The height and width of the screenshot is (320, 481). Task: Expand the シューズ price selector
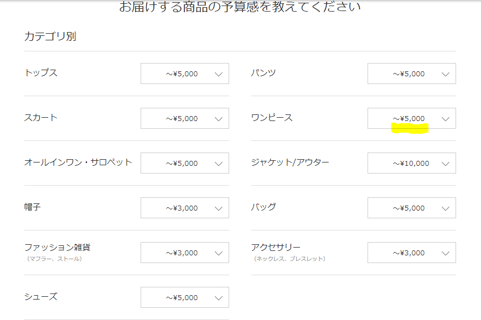[x=184, y=297]
